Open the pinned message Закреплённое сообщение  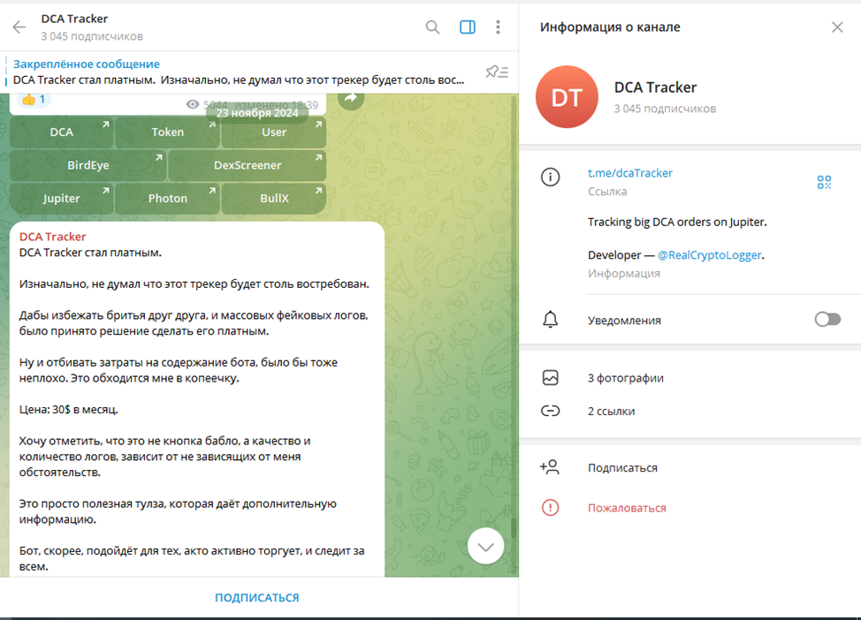(x=239, y=72)
